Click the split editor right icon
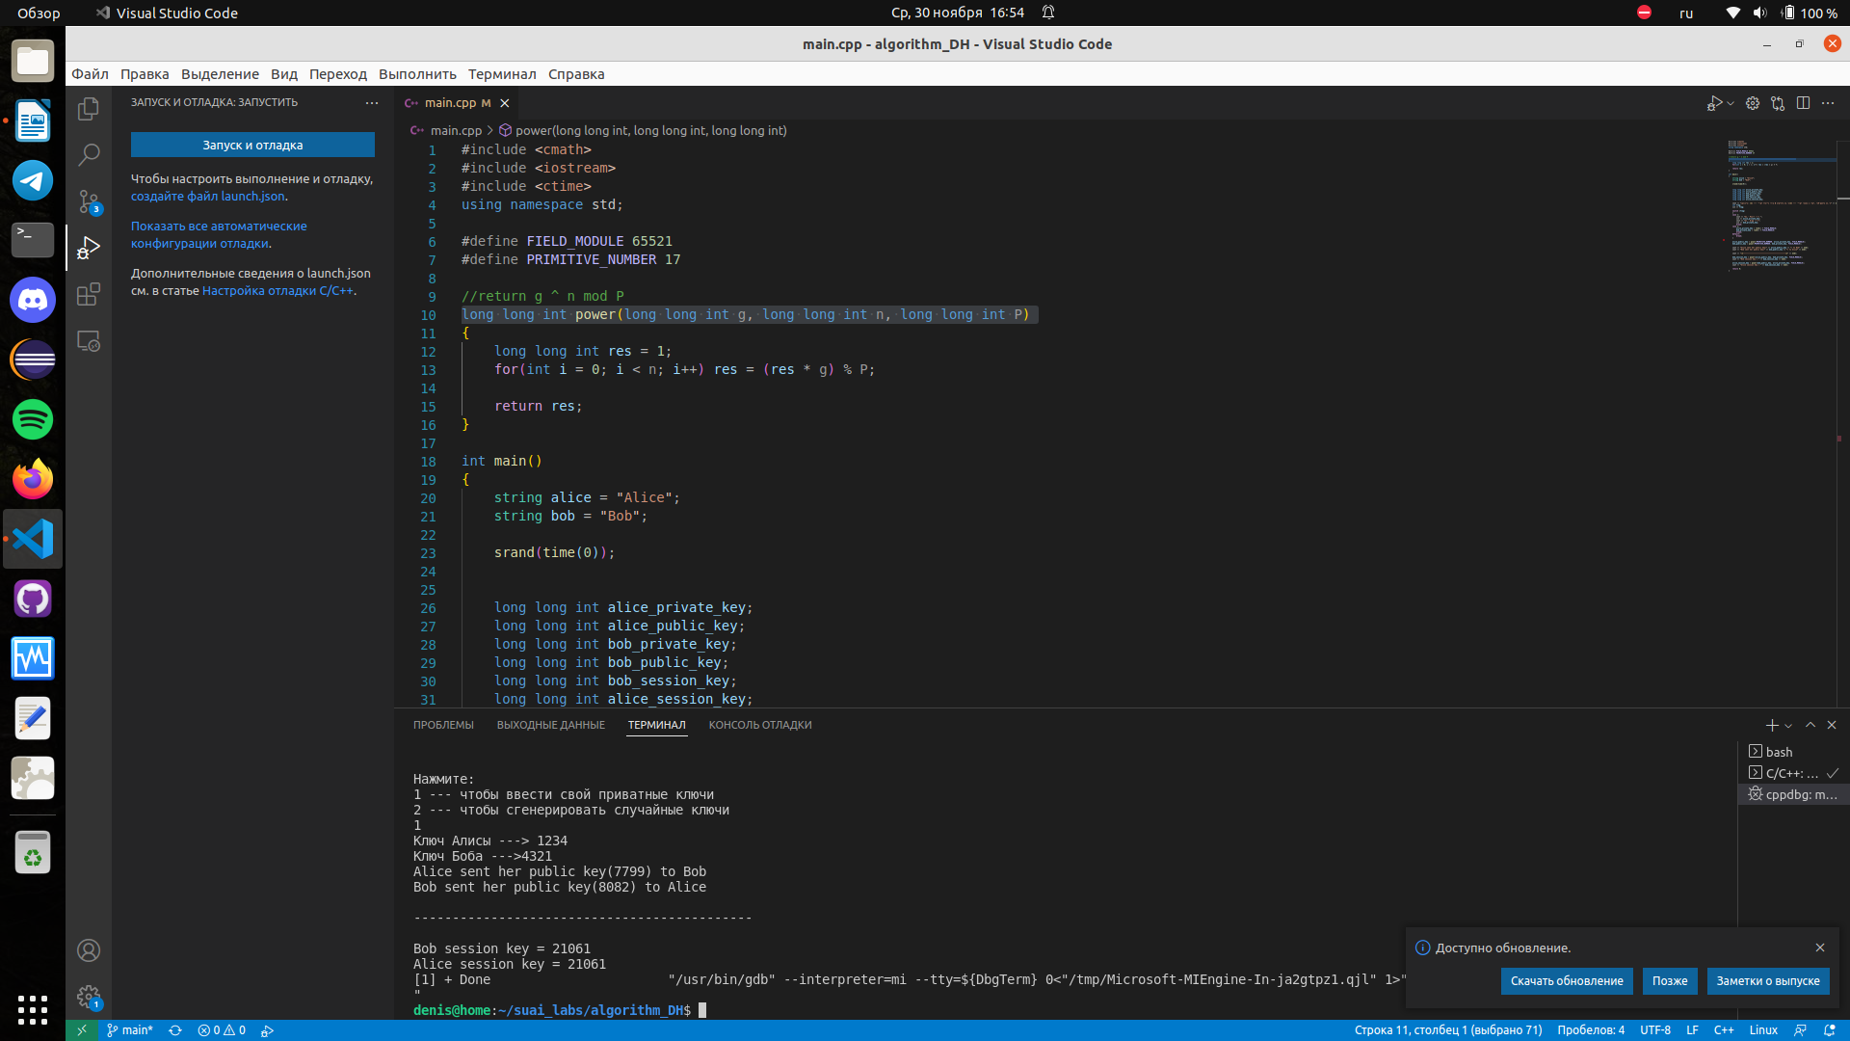The height and width of the screenshot is (1041, 1850). click(x=1803, y=103)
